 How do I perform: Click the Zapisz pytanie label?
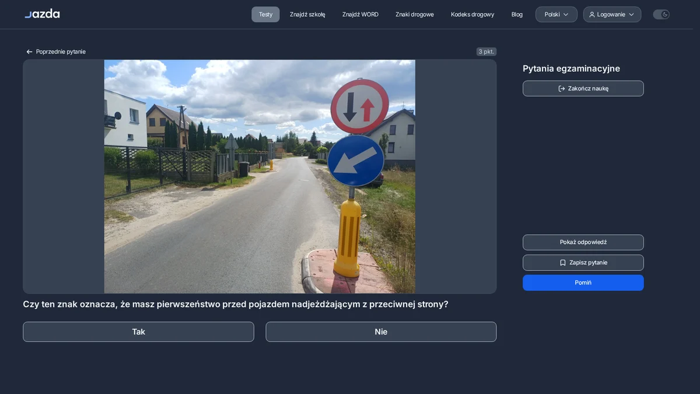tap(588, 263)
